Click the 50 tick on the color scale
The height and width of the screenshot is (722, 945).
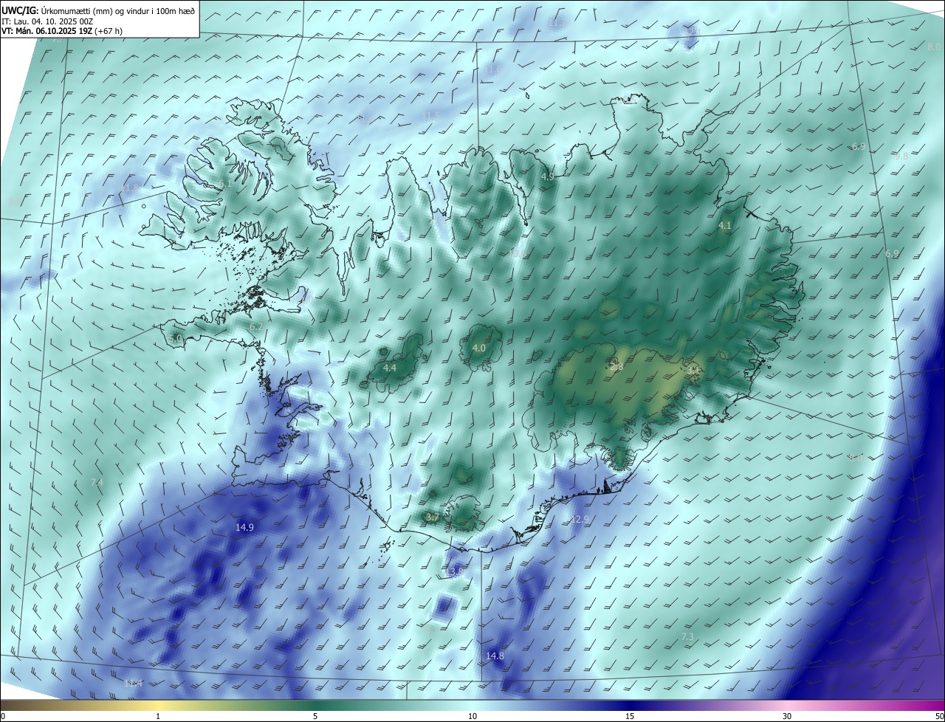coord(938,716)
